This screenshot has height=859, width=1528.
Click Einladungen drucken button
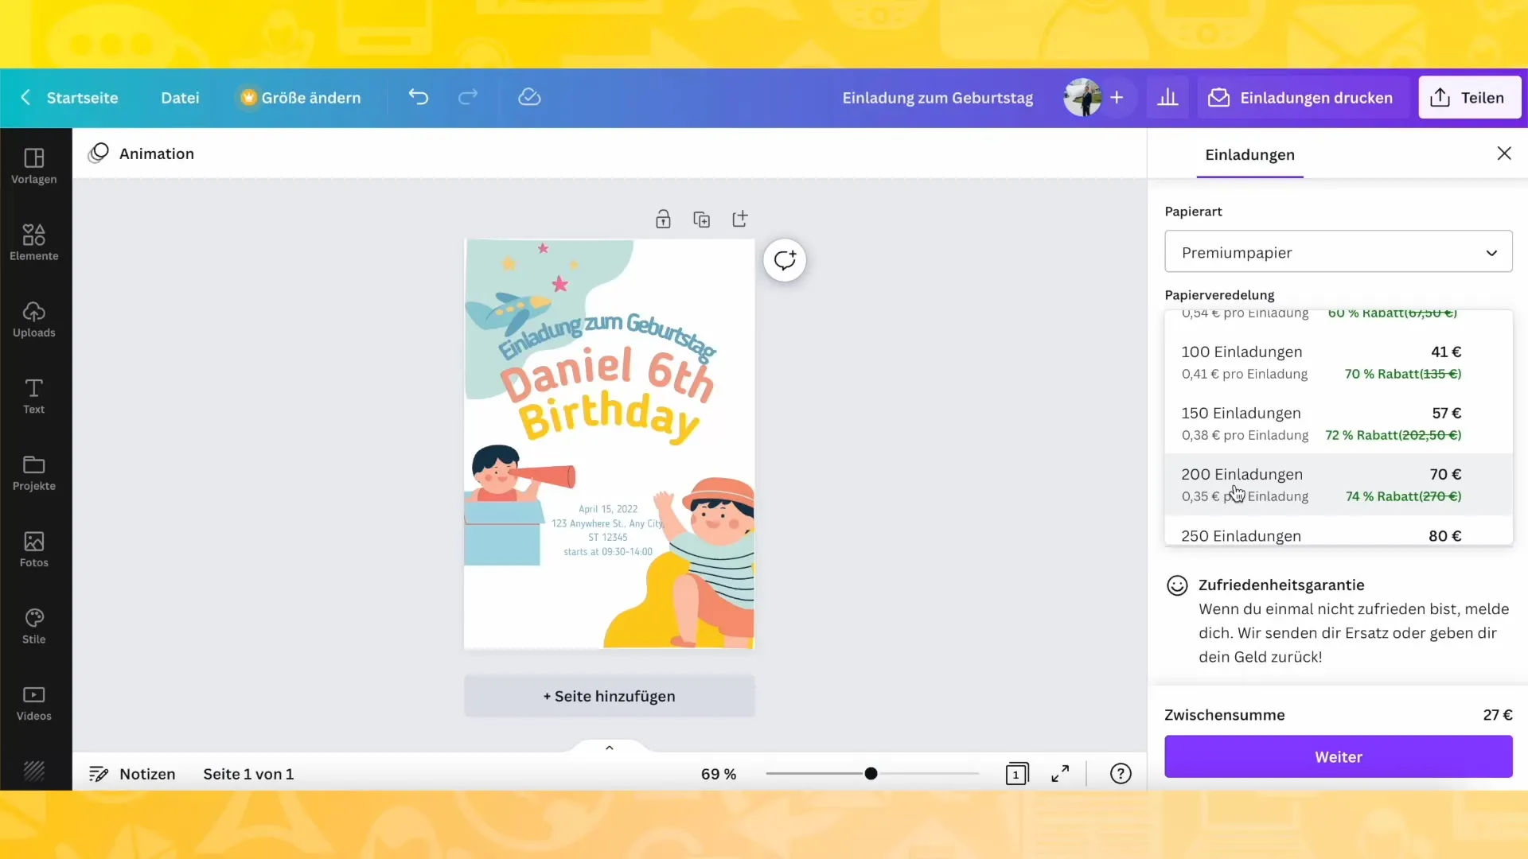1300,98
